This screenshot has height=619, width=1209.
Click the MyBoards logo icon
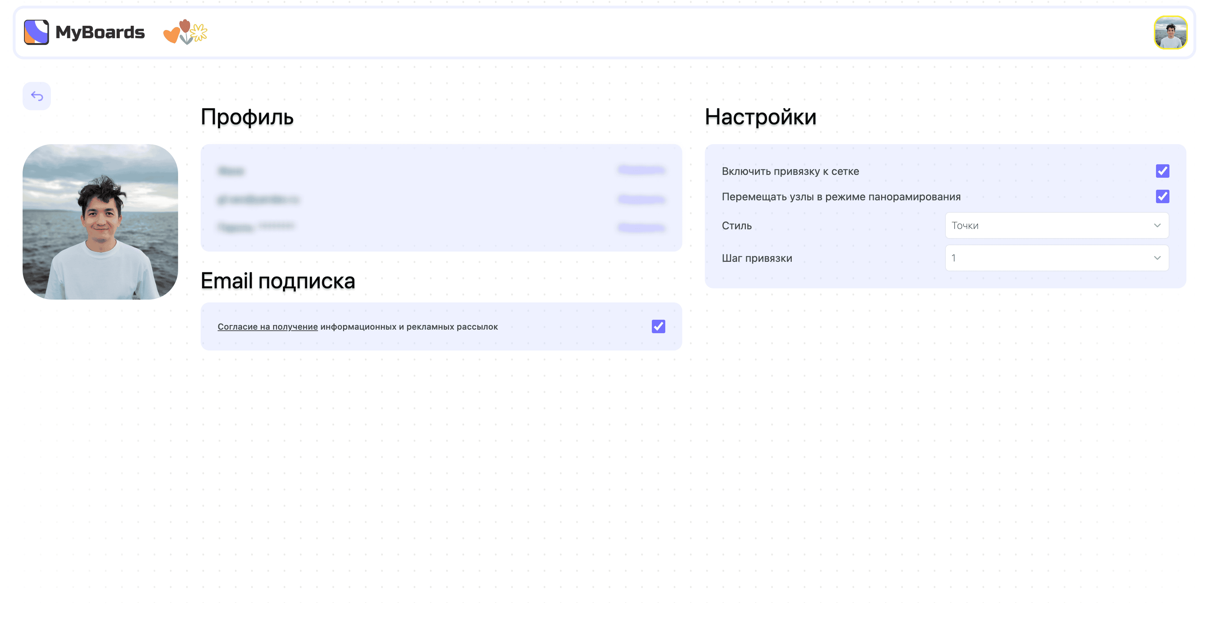tap(37, 32)
